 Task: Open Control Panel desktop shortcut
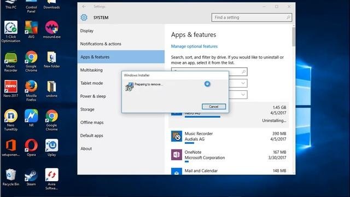31,6
